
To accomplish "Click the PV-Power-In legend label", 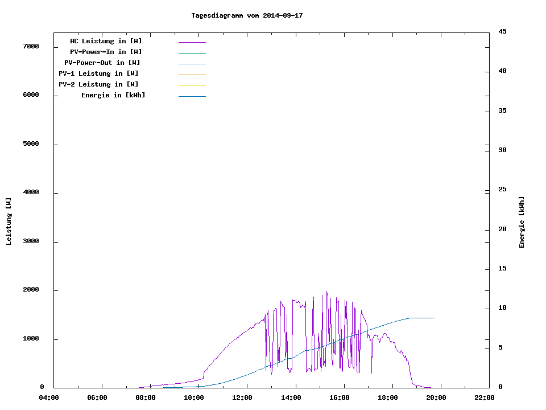I will point(106,52).
